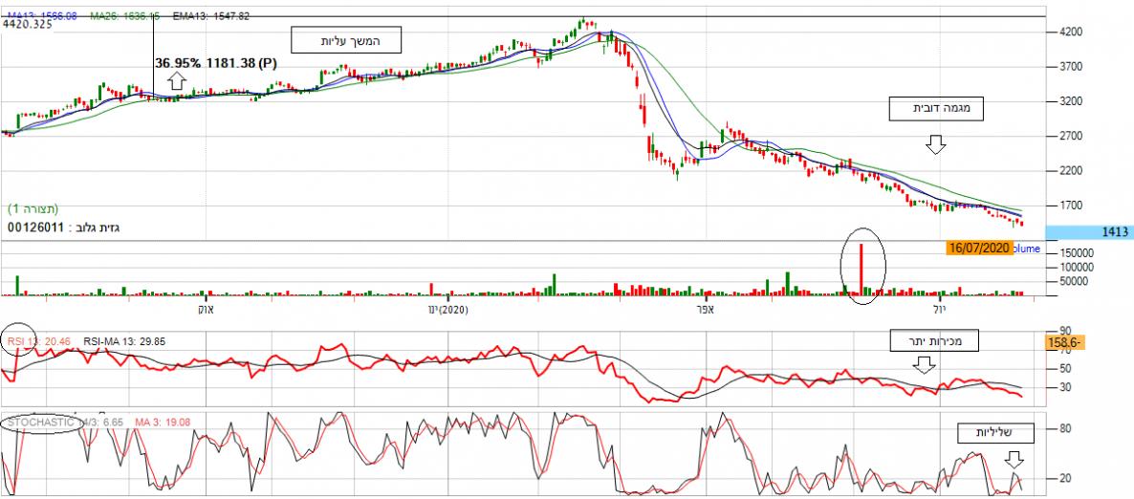Click the orange 16/07/2020 date marker
Screen dimensions: 1134x499
point(978,248)
